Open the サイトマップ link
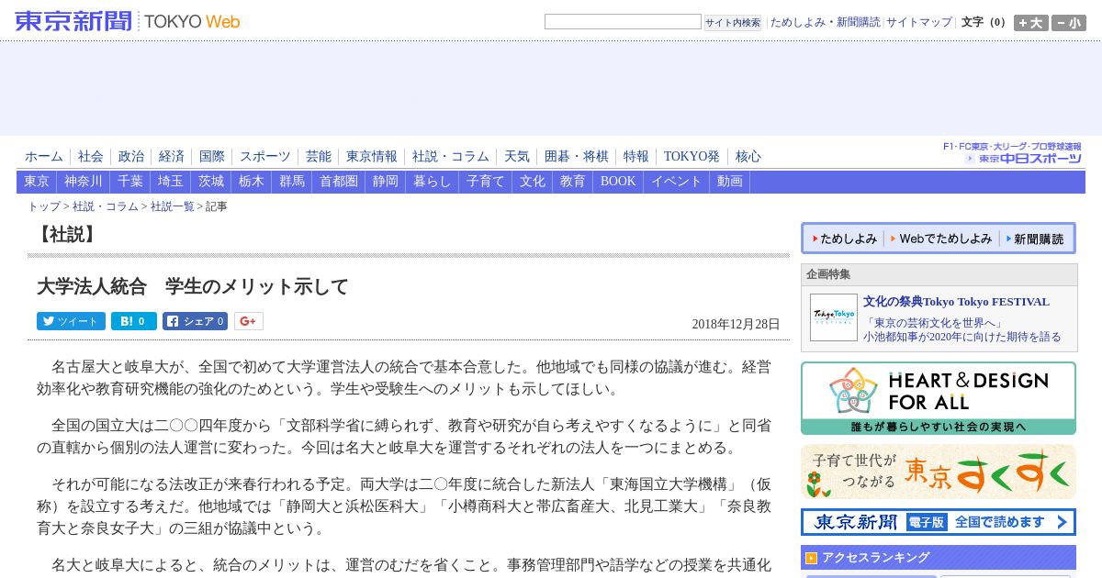 coord(919,22)
